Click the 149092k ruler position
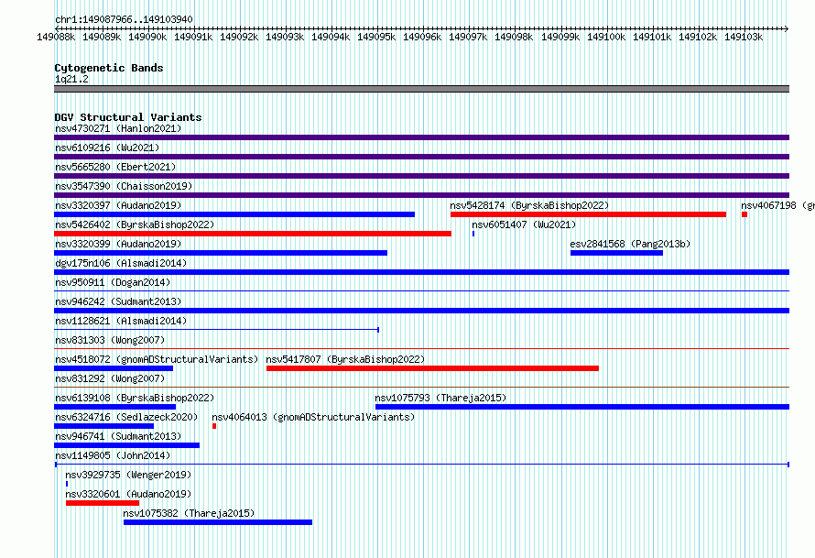Image resolution: width=815 pixels, height=558 pixels. click(x=239, y=37)
